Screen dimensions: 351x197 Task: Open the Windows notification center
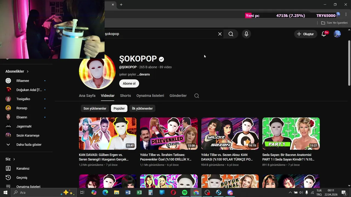pos(344,193)
